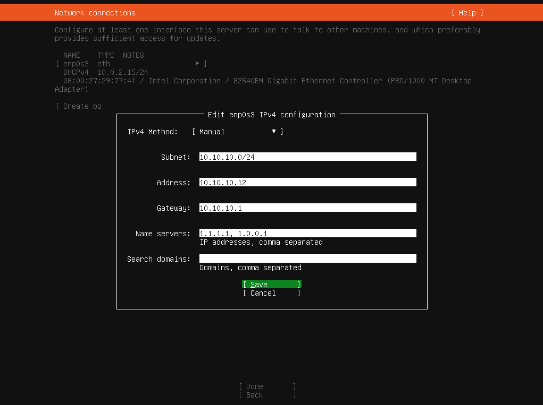Open Help from the top bar
Viewport: 543px width, 405px height.
(x=467, y=12)
